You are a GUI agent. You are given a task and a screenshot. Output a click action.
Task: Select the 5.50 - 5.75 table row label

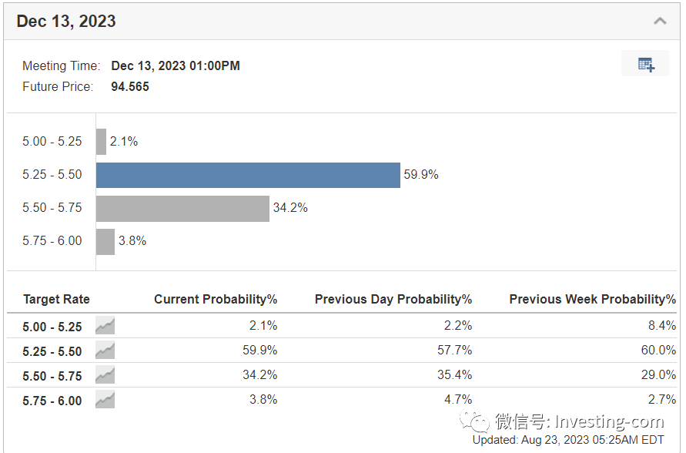(x=52, y=376)
